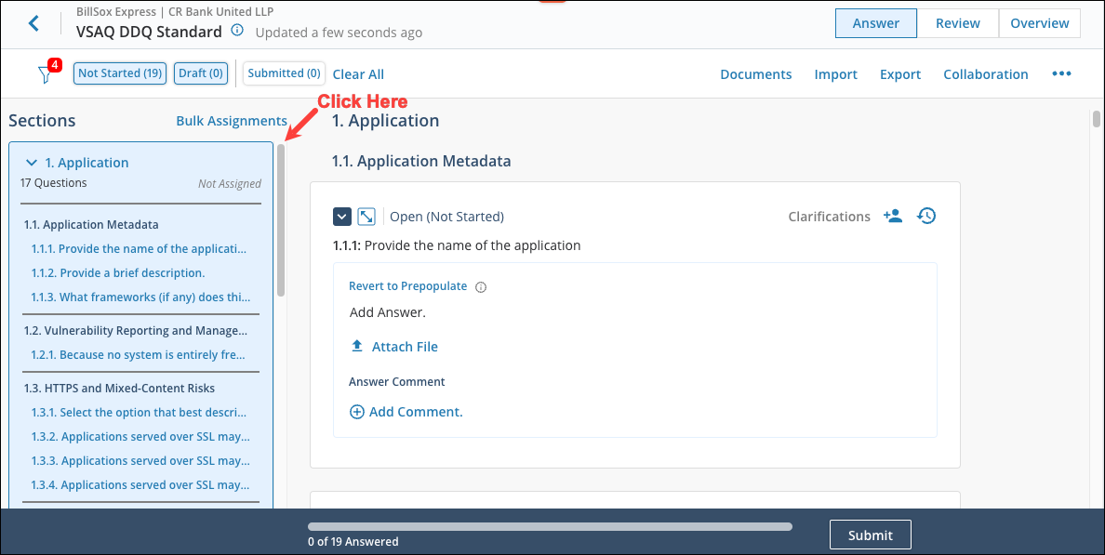Click the expand question fullscreen icon

[x=366, y=217]
